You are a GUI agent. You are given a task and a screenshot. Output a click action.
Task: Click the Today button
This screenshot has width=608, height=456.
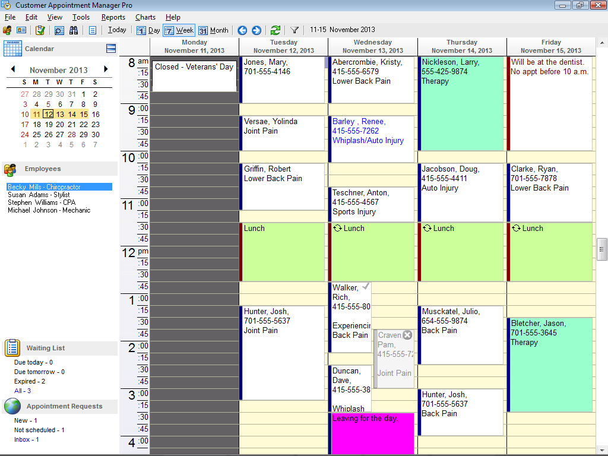point(117,30)
